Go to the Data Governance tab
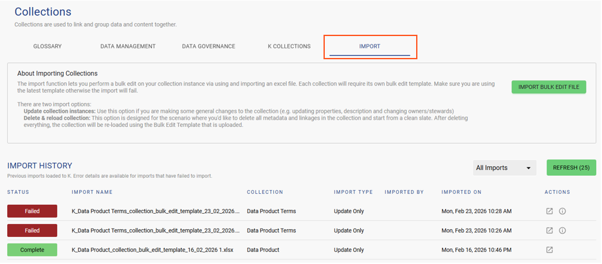This screenshot has height=264, width=602. pyautogui.click(x=208, y=46)
